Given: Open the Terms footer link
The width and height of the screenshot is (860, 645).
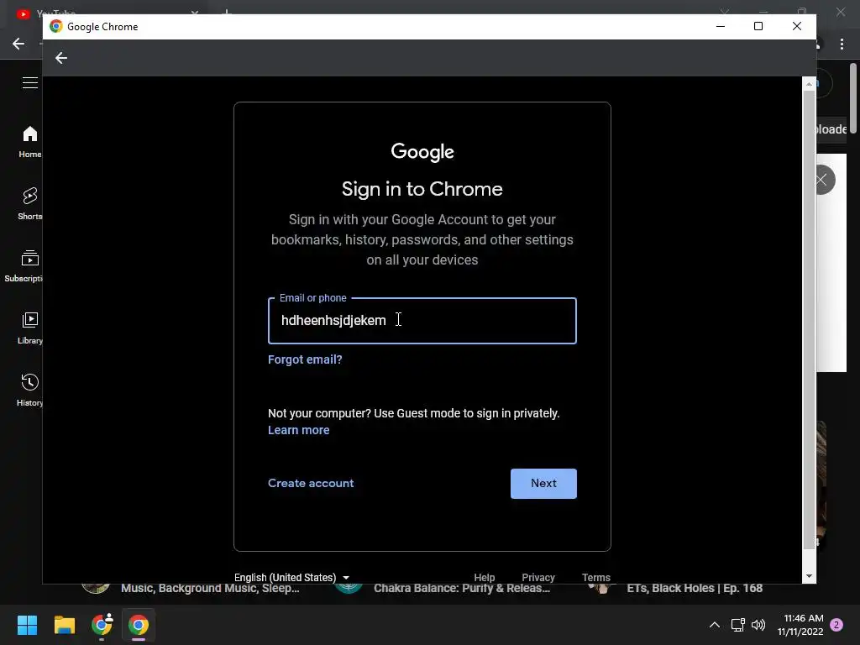Looking at the screenshot, I should pyautogui.click(x=595, y=578).
